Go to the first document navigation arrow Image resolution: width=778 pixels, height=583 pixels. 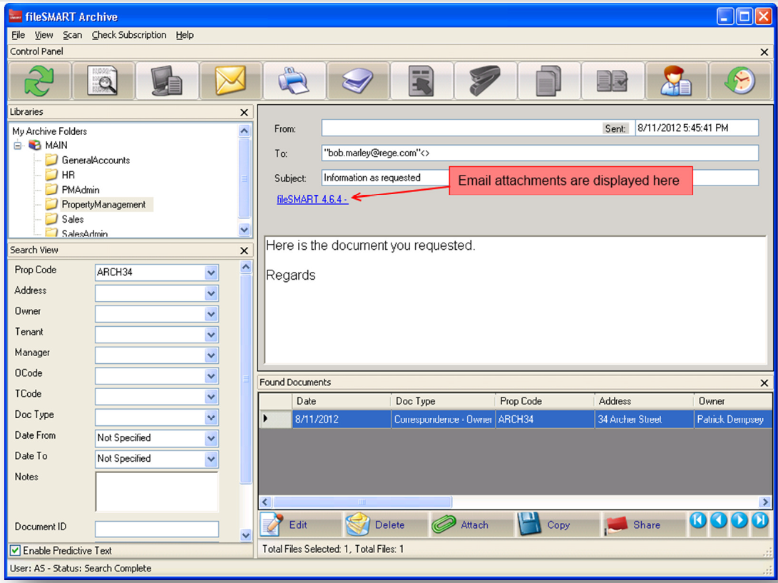(x=698, y=520)
